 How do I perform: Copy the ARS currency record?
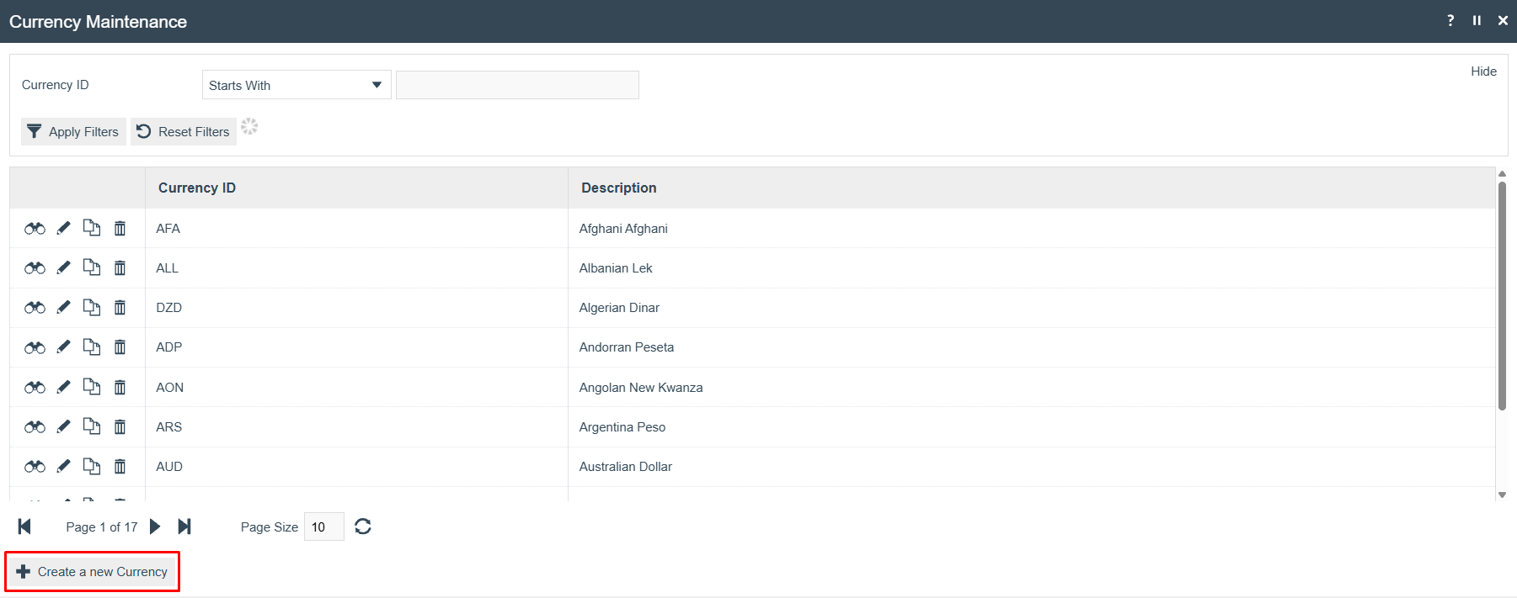[92, 426]
